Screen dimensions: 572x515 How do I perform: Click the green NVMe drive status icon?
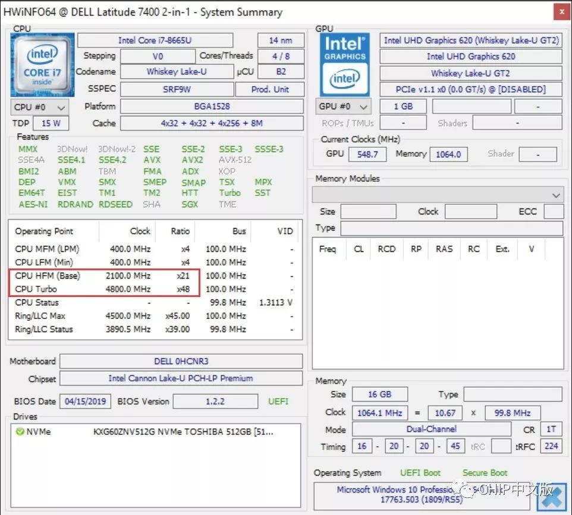click(20, 431)
